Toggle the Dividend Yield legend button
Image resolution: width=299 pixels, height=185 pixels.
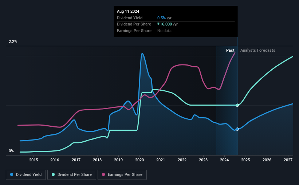(26, 175)
